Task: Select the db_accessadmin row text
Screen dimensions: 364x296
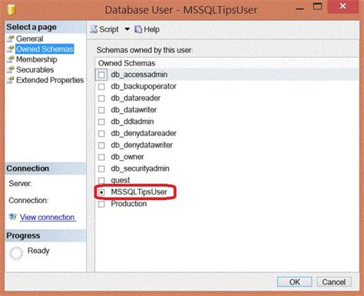Action: pyautogui.click(x=139, y=75)
